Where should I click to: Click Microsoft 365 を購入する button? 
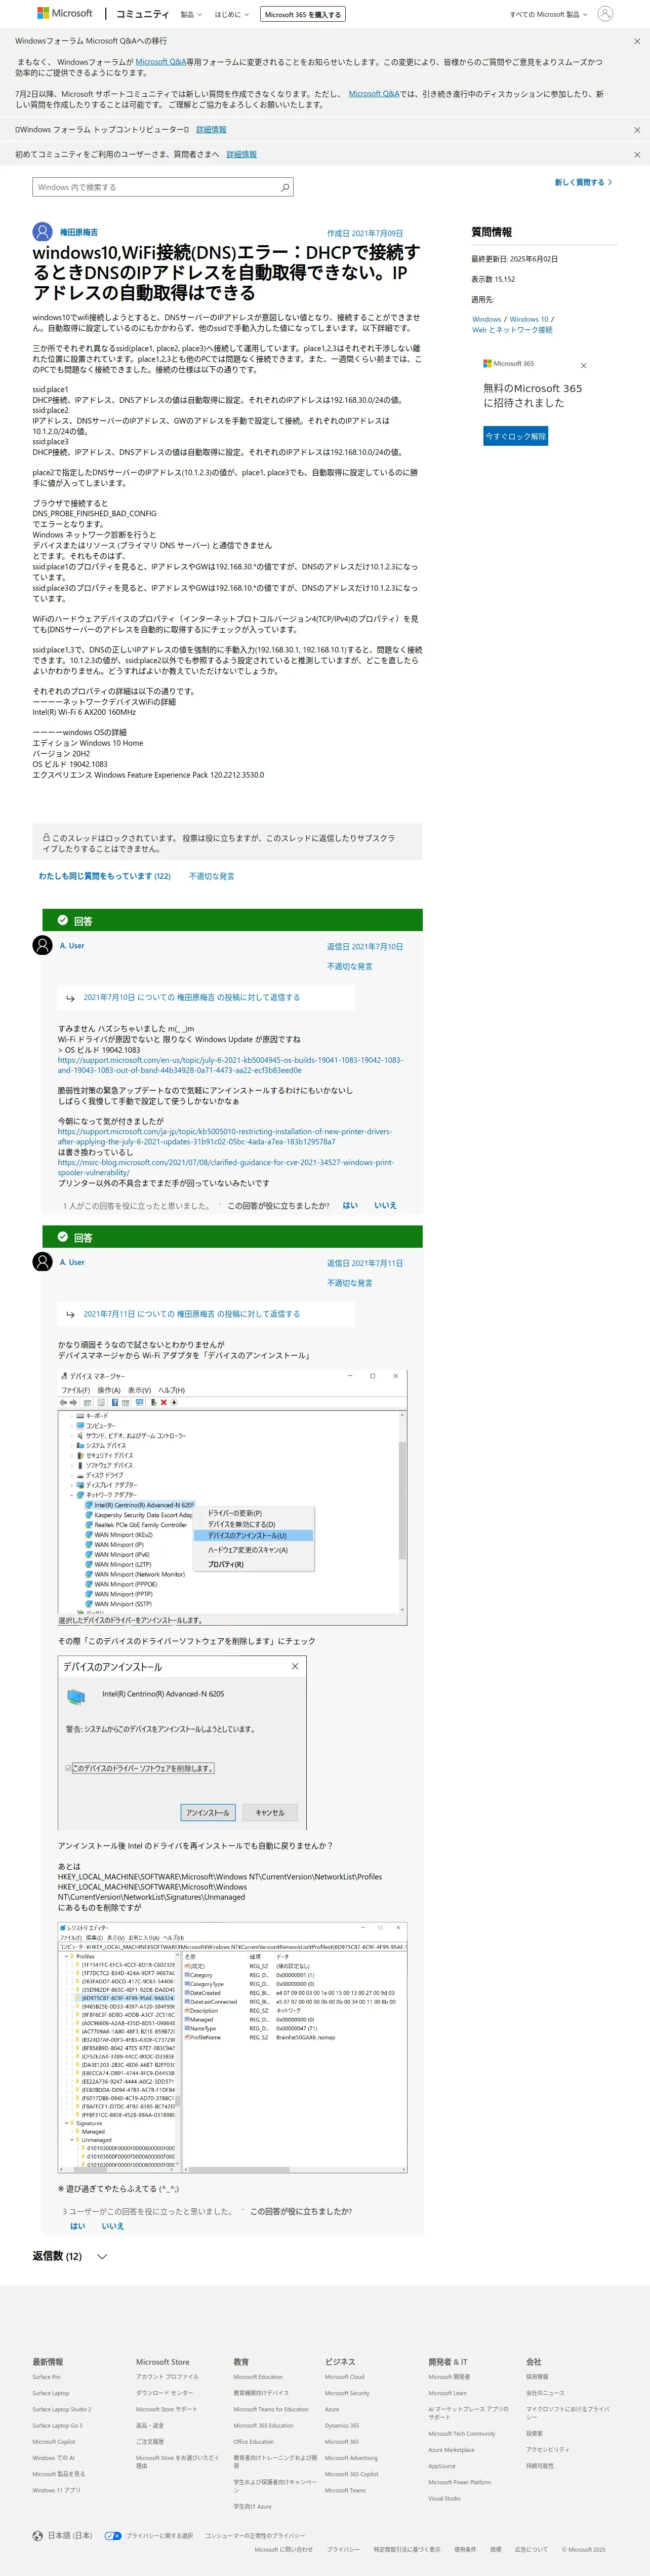point(303,15)
